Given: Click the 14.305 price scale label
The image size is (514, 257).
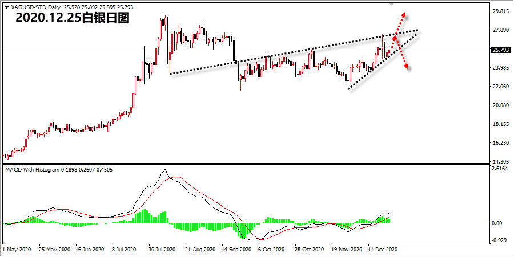Looking at the screenshot, I should 500,162.
